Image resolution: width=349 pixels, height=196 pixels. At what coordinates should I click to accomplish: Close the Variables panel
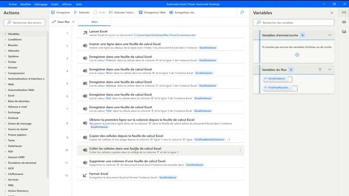click(x=332, y=13)
